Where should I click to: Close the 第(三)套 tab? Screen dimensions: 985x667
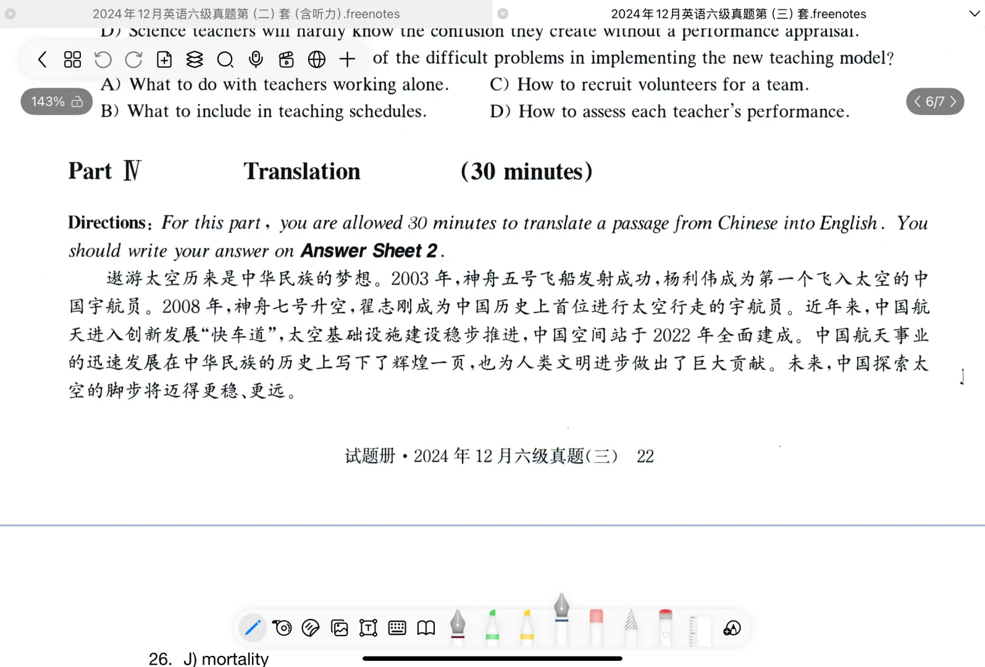point(503,14)
